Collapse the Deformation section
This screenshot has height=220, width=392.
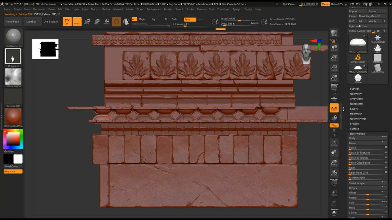tap(357, 134)
